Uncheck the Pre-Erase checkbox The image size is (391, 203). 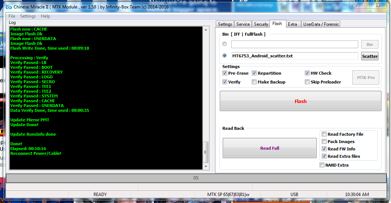pos(225,73)
